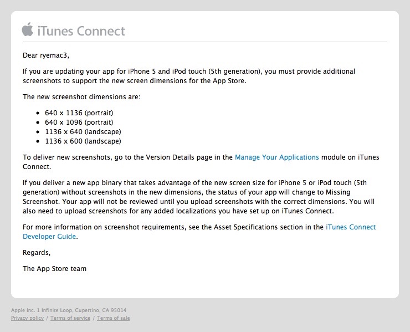
Task: Click the '640 x 1096 (portrait)' list item
Action: coord(79,122)
